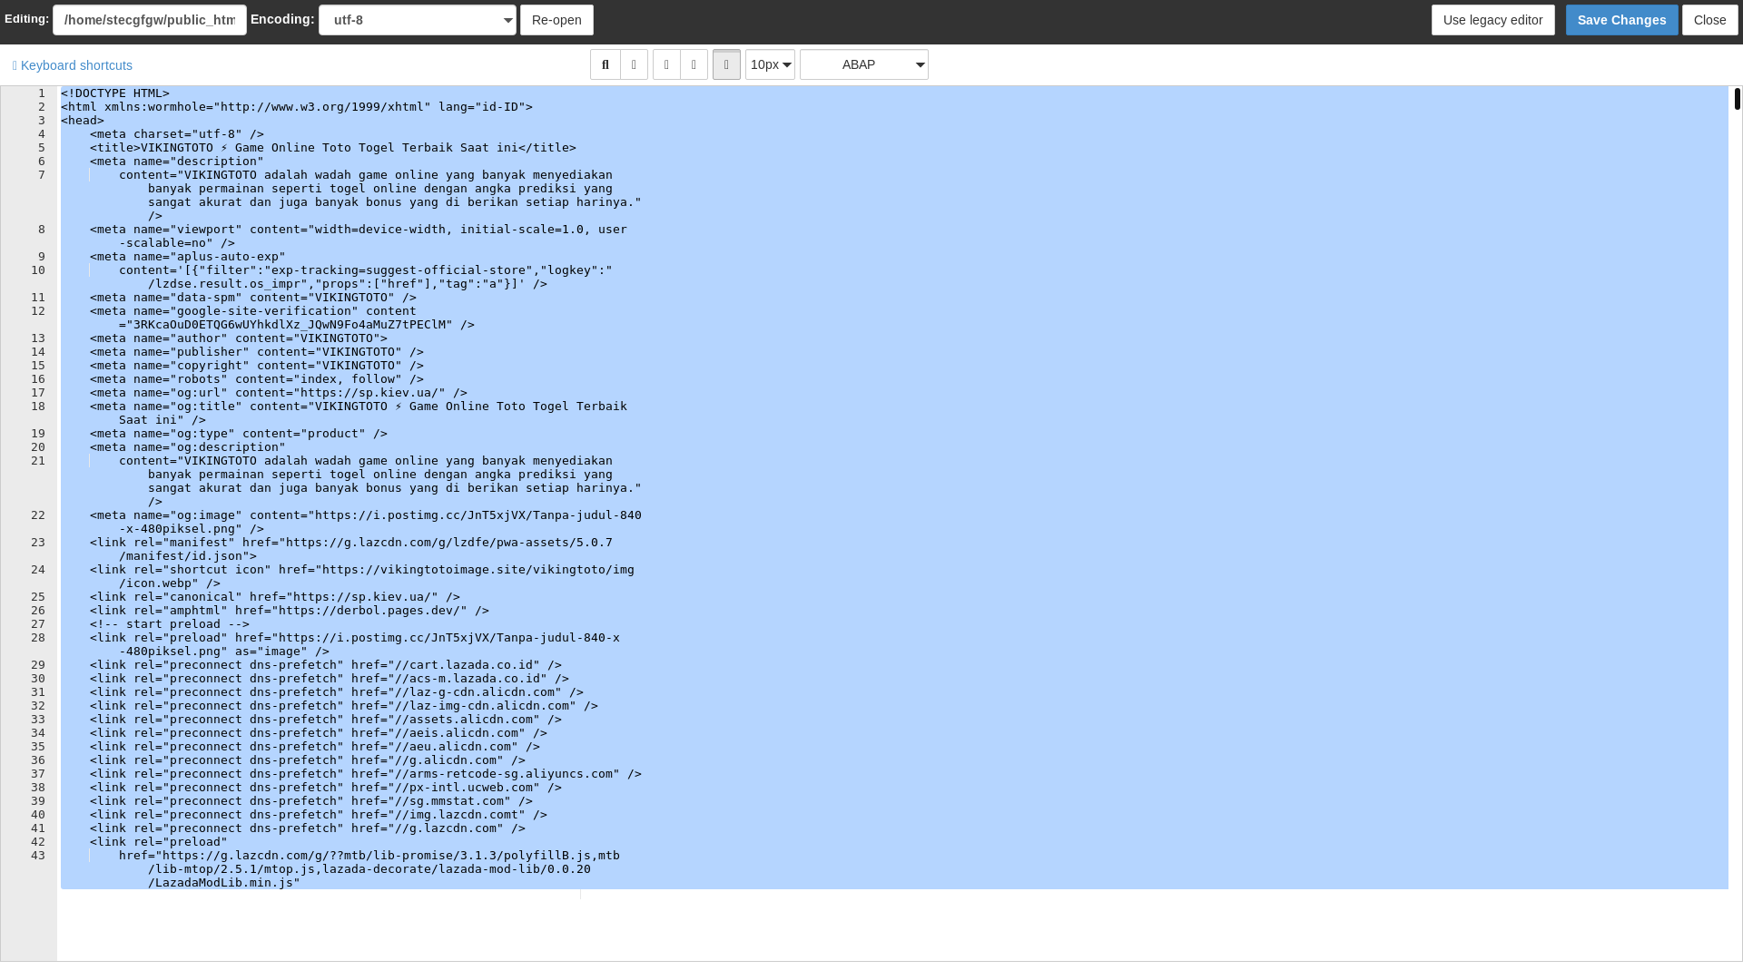This screenshot has height=980, width=1743.
Task: Click the '<!-- start preload -->' comment line
Action: 170,624
